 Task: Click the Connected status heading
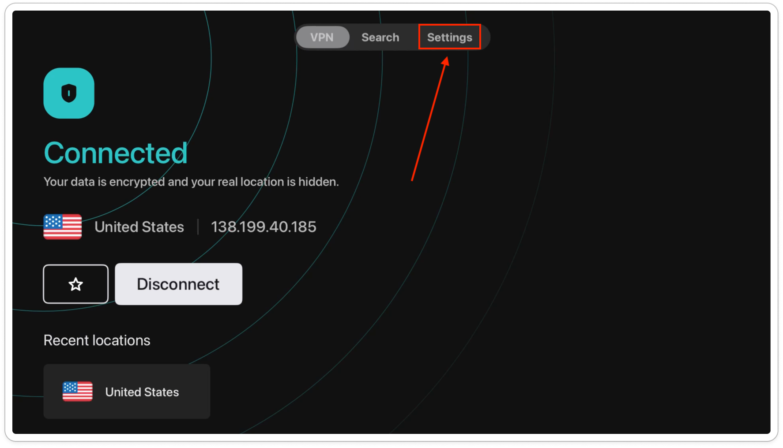coord(116,153)
